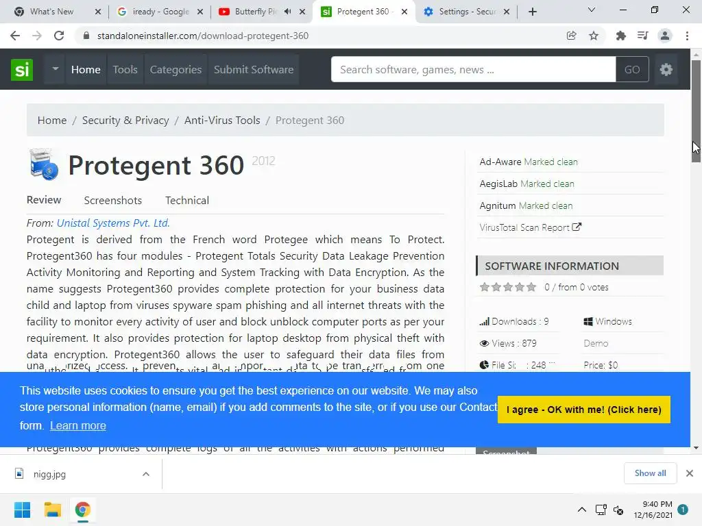Open the notification center badge
The image size is (702, 526).
(683, 510)
